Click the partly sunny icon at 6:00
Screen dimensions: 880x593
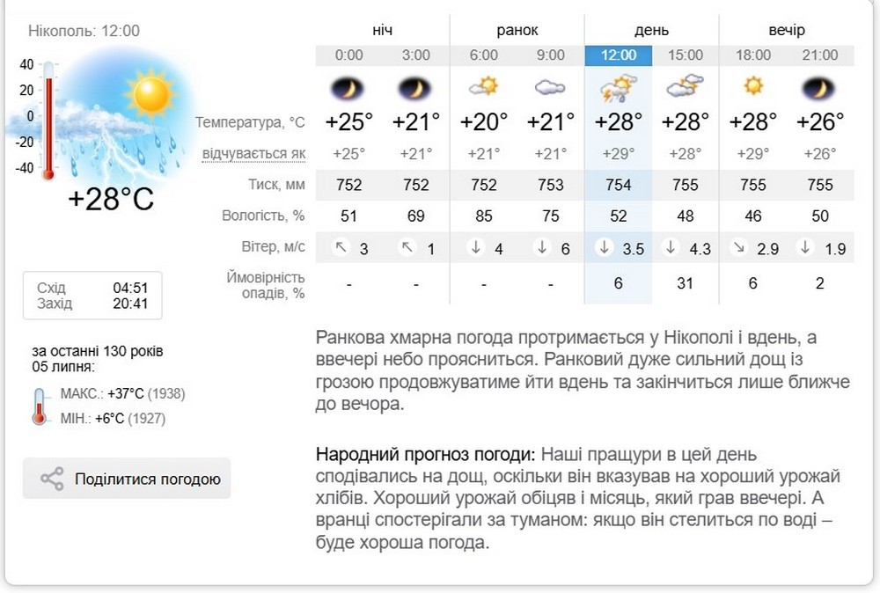[x=484, y=87]
